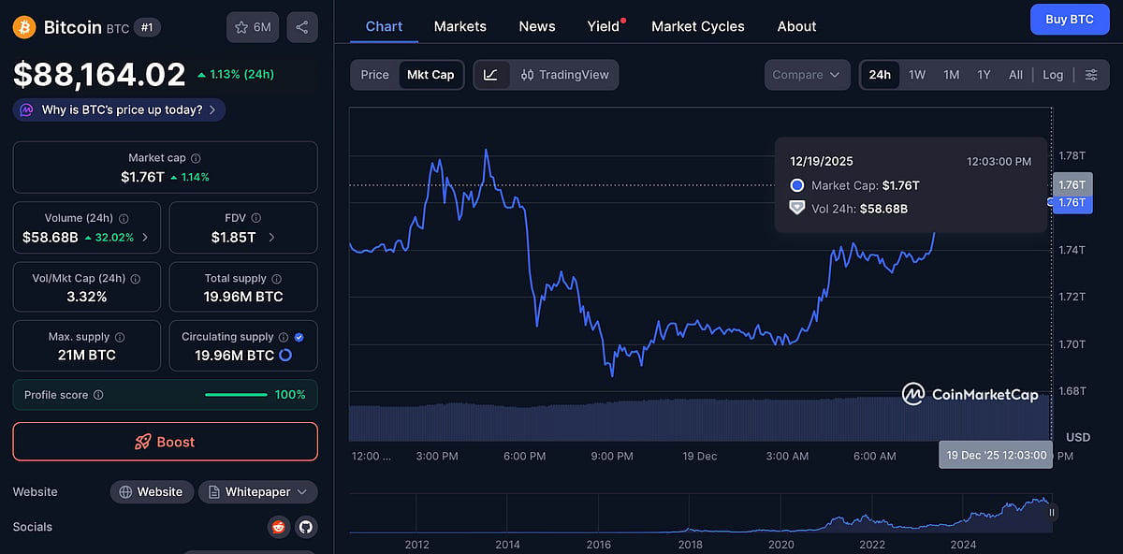1123x554 pixels.
Task: Click the Max. supply info icon
Action: tap(119, 337)
